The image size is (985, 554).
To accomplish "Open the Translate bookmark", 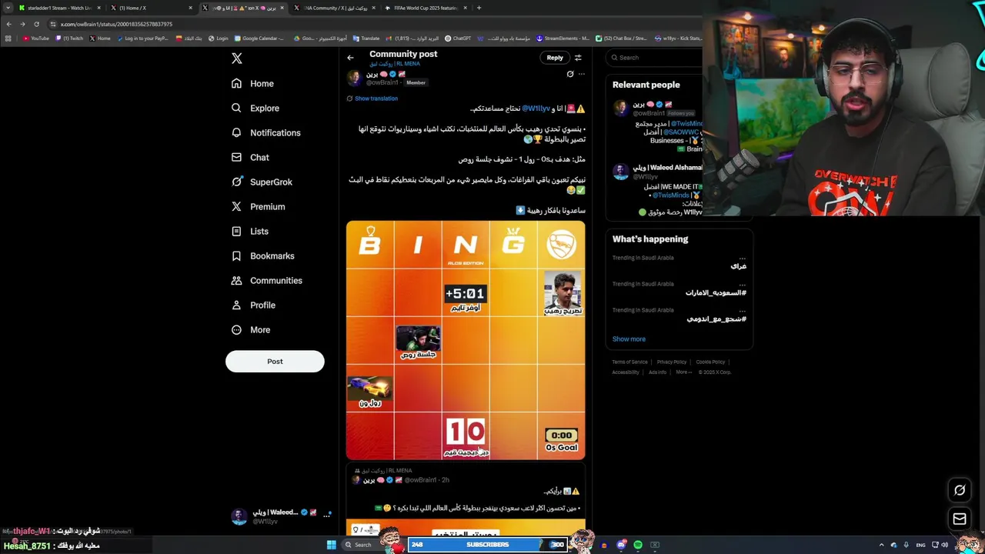I will point(366,38).
